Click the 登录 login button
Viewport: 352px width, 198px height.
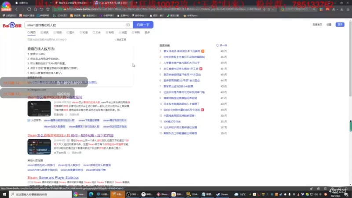(340, 25)
